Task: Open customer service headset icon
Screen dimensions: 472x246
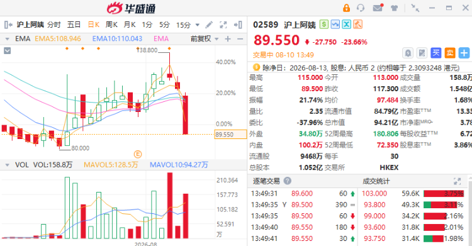Action: pyautogui.click(x=361, y=8)
